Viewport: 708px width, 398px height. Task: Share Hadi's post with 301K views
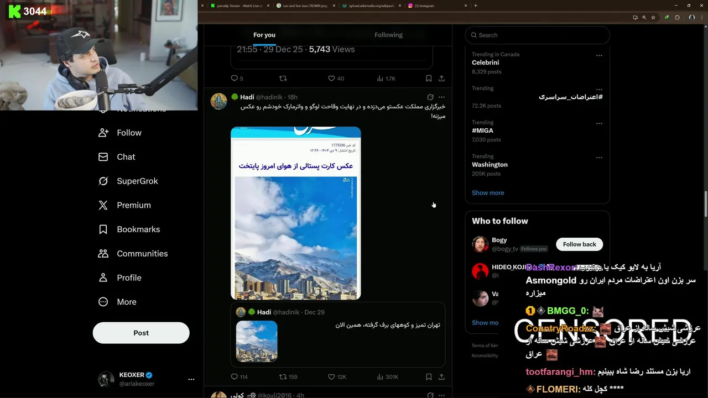pos(441,377)
